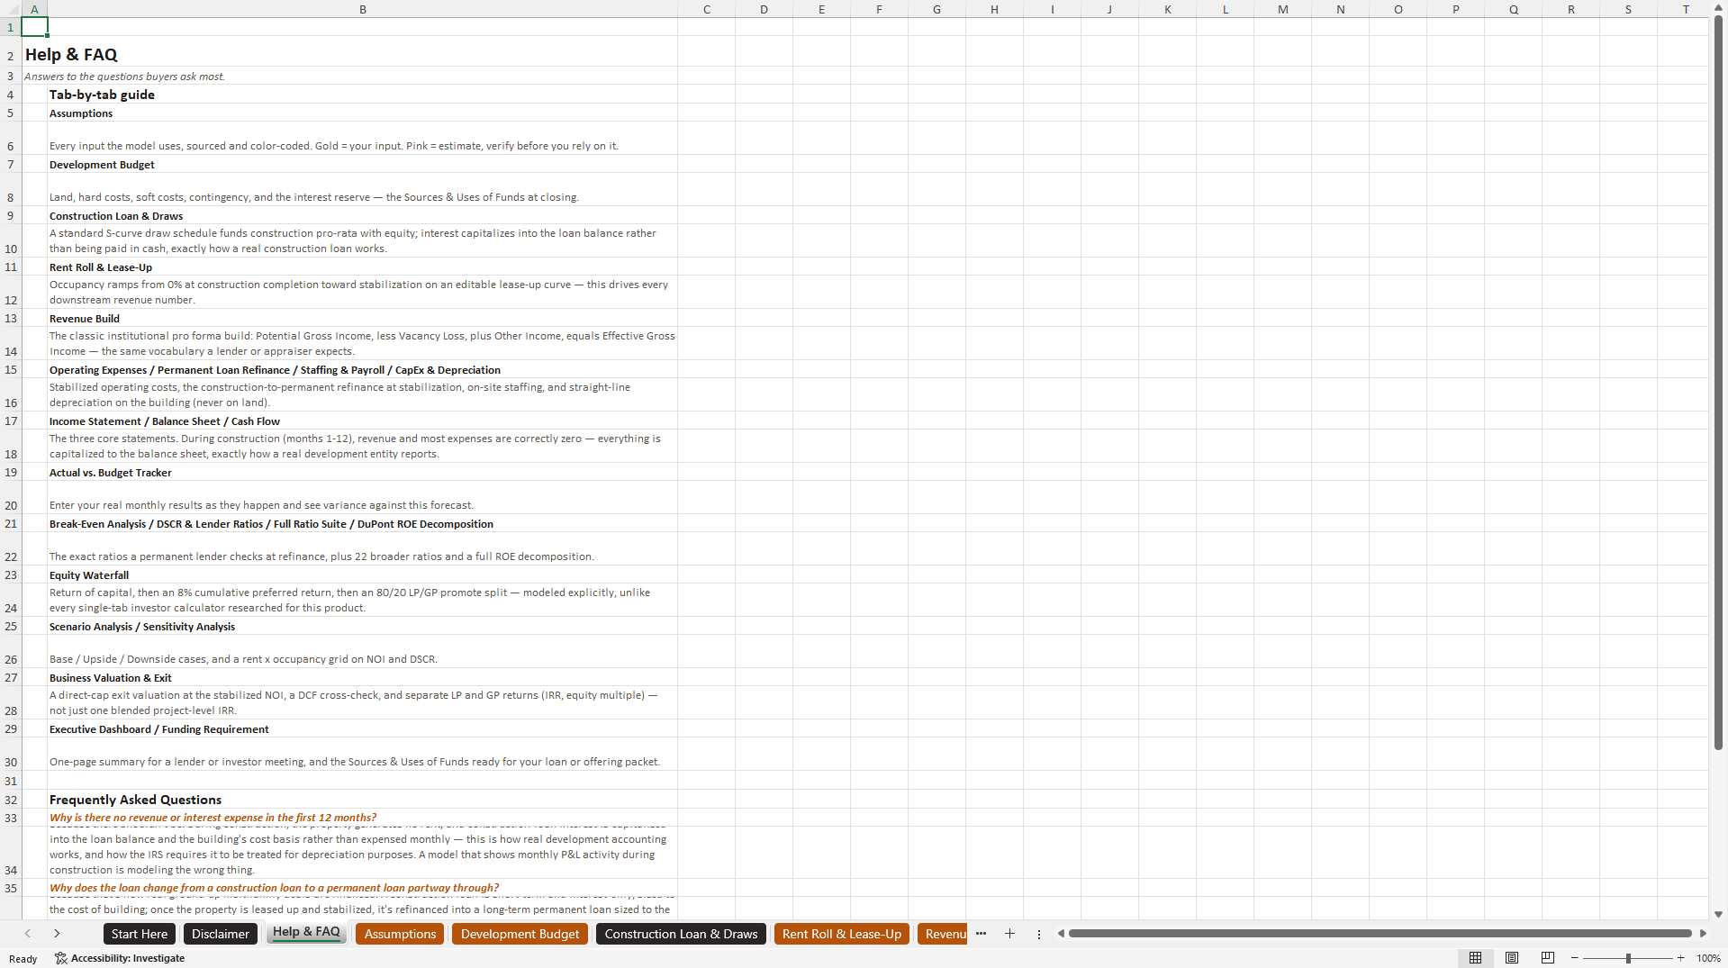Add a new sheet with plus icon
Viewport: 1728px width, 968px height.
[x=1009, y=934]
